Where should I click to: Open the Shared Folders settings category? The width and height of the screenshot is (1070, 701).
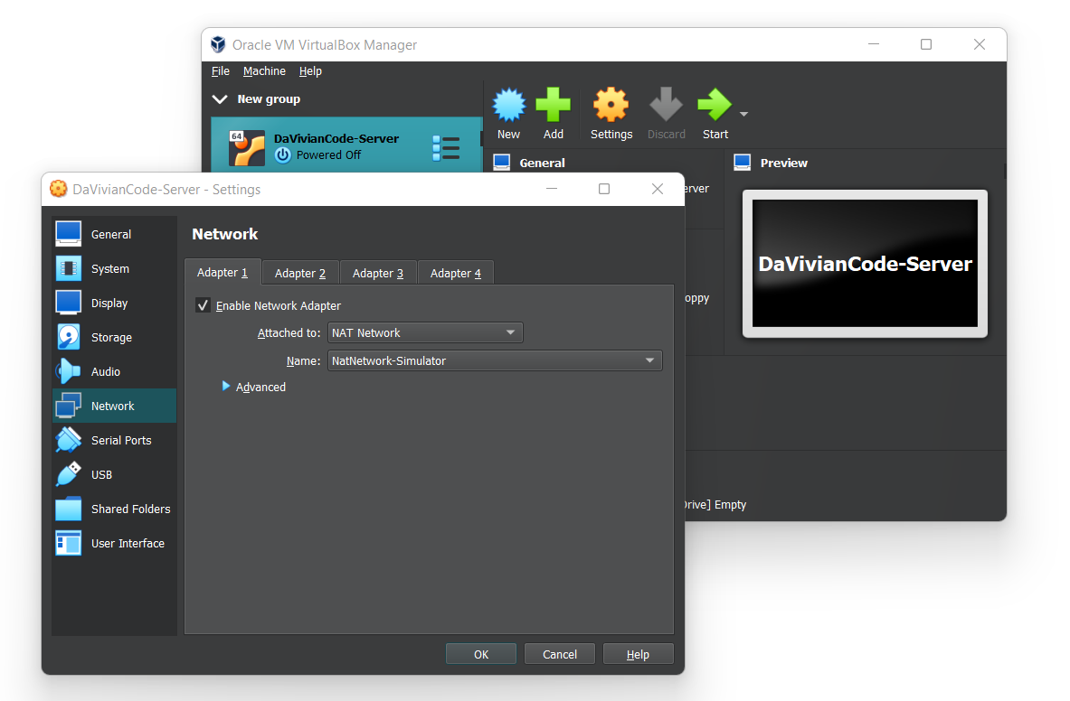[x=114, y=509]
